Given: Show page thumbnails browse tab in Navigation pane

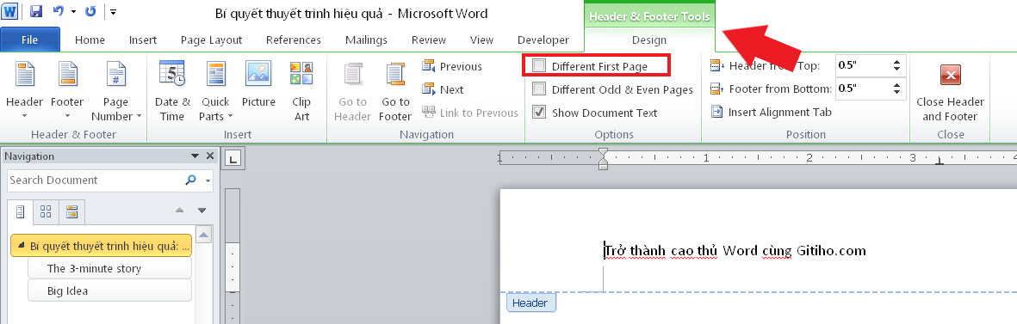Looking at the screenshot, I should pos(46,211).
